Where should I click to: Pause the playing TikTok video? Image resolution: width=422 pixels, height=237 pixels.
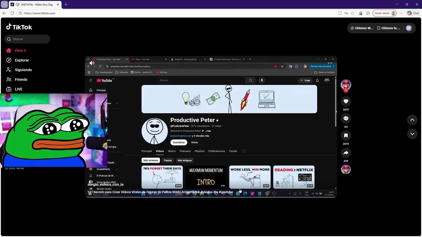click(211, 127)
